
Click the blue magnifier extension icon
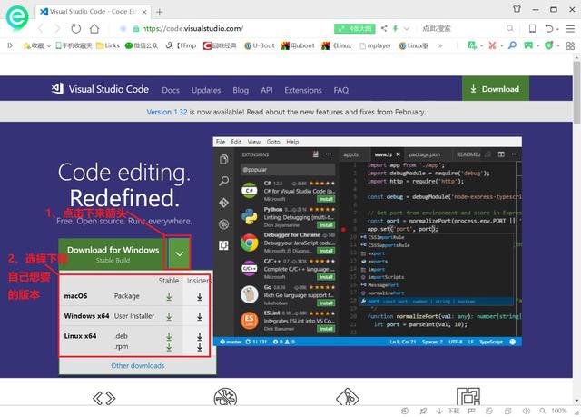[x=512, y=45]
